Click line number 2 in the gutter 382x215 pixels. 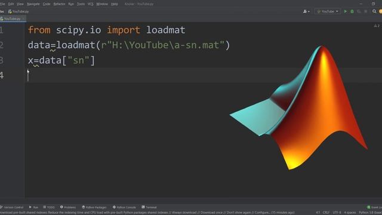pos(1,45)
